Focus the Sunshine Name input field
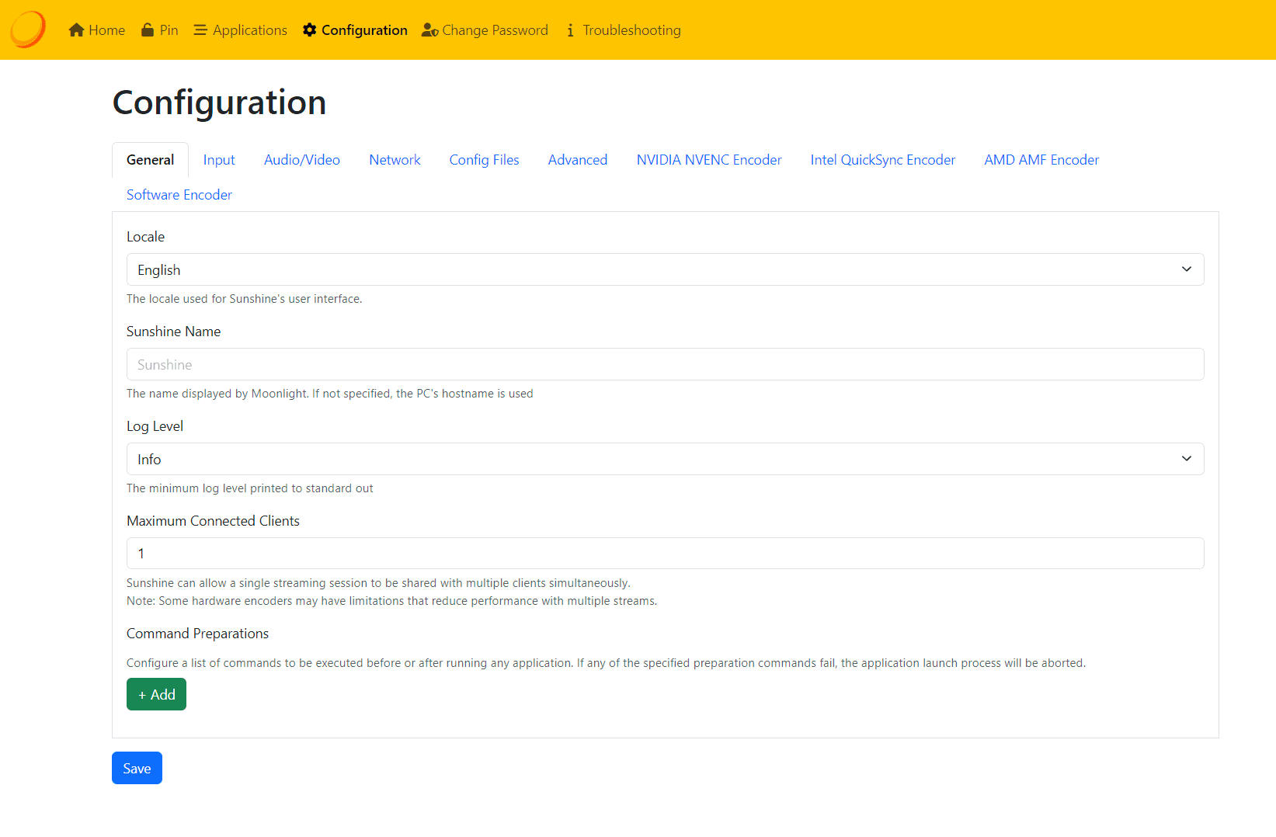The width and height of the screenshot is (1276, 837). coord(665,364)
